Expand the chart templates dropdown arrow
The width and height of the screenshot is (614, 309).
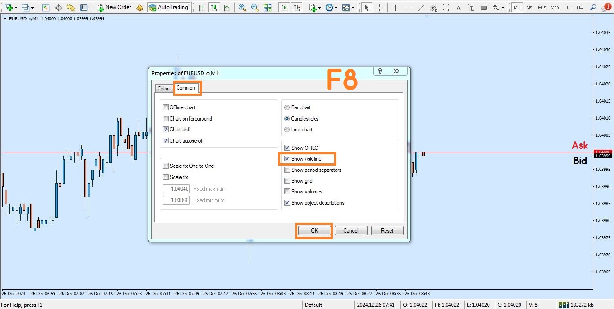(x=353, y=8)
